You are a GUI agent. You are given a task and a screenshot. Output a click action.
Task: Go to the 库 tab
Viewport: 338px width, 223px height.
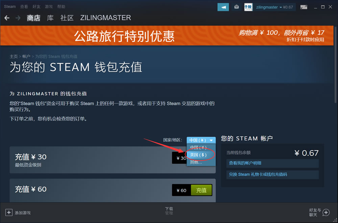tap(50, 18)
